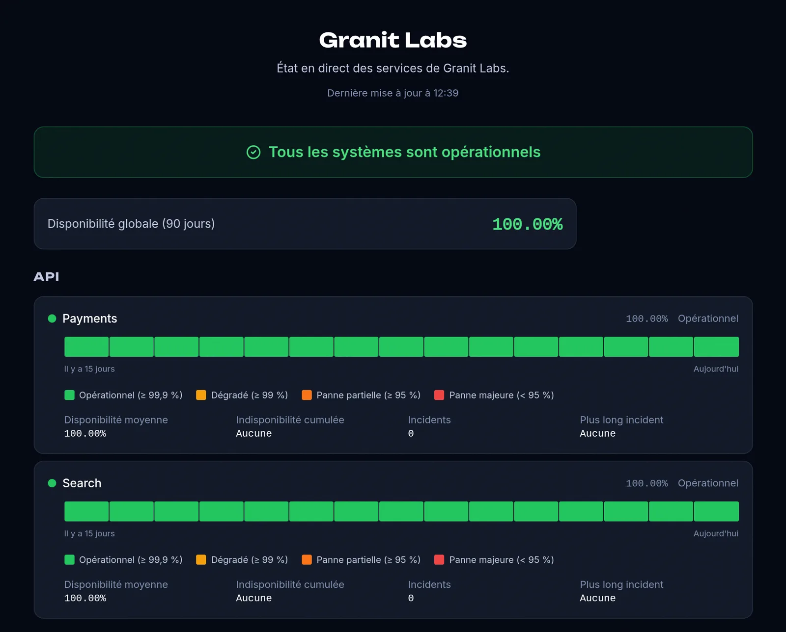The height and width of the screenshot is (632, 786).
Task: Click the red Panne majeure swatch under Search
Action: tap(439, 560)
